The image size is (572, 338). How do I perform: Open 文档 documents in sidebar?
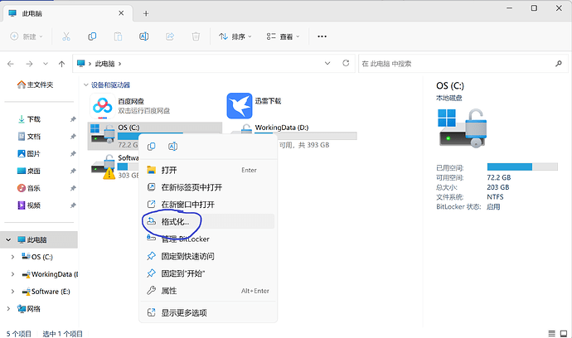(29, 137)
